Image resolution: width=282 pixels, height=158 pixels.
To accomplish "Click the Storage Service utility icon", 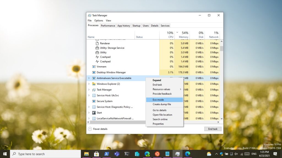I will click(x=97, y=48).
